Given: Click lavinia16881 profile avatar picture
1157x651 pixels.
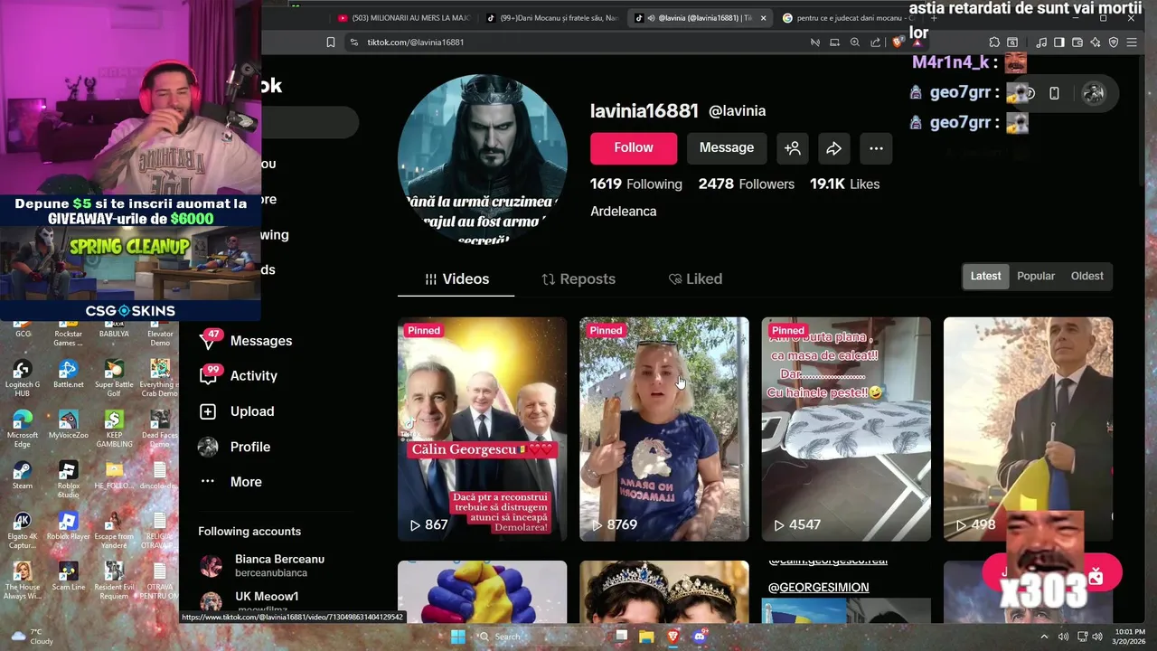Looking at the screenshot, I should point(483,159).
